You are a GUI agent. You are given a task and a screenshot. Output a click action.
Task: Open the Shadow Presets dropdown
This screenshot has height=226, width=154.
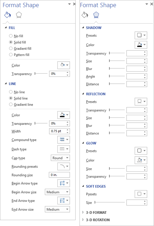(141, 35)
